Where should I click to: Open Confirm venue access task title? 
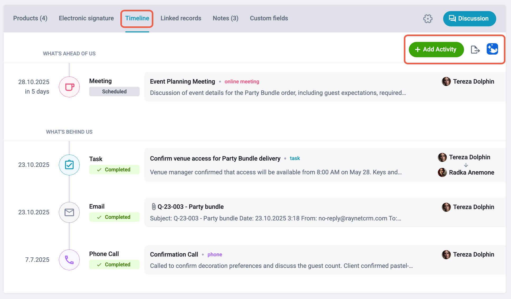point(215,158)
